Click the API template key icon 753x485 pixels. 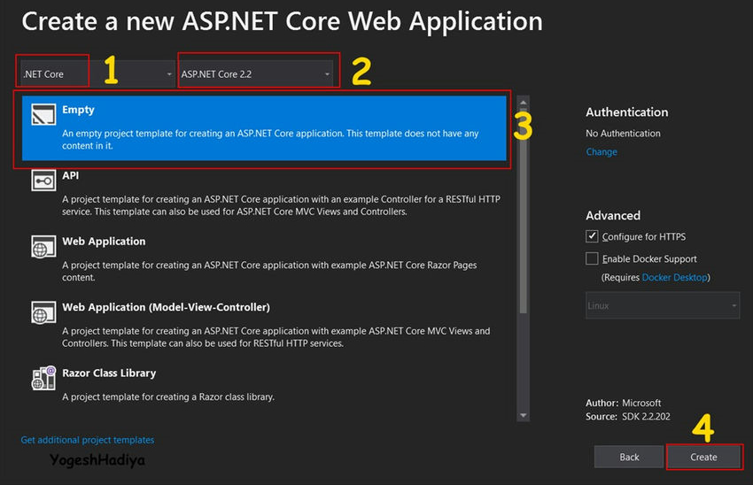click(x=43, y=181)
